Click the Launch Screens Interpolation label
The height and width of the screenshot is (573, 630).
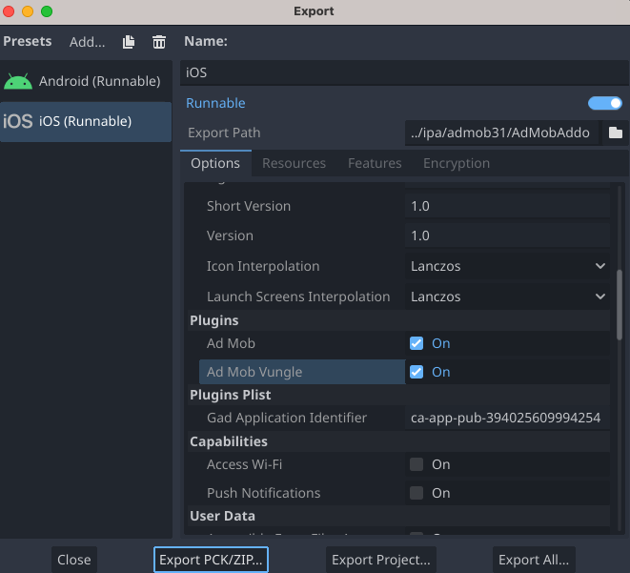(298, 297)
